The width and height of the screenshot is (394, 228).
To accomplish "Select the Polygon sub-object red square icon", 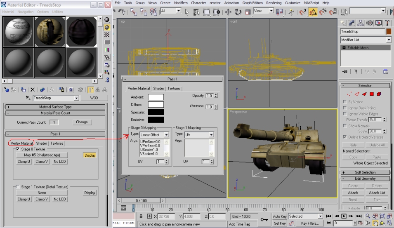I will [x=371, y=94].
